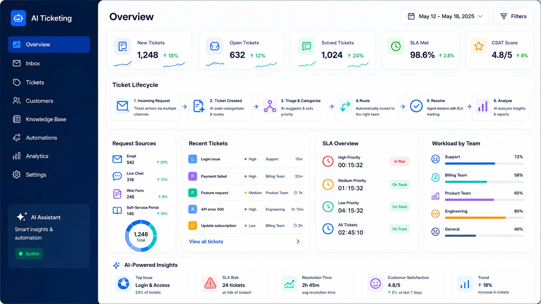
Task: Open the Customers page
Action: [x=49, y=101]
